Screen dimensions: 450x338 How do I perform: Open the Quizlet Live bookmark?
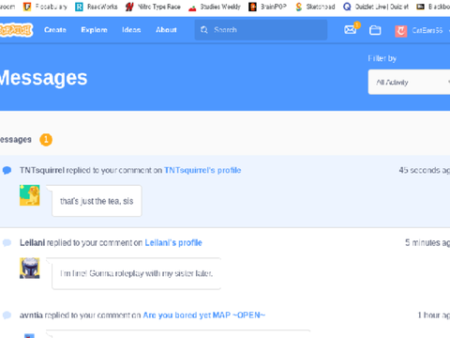point(376,7)
